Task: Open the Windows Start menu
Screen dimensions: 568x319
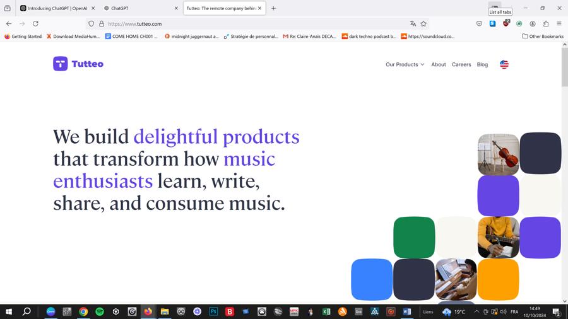Action: 9,311
